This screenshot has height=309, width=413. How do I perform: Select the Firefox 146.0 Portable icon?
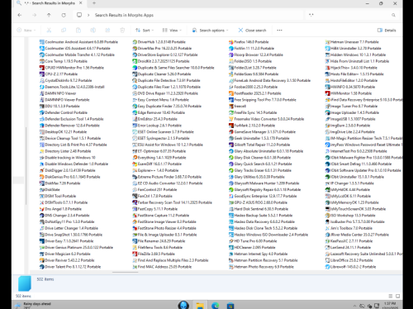231,42
